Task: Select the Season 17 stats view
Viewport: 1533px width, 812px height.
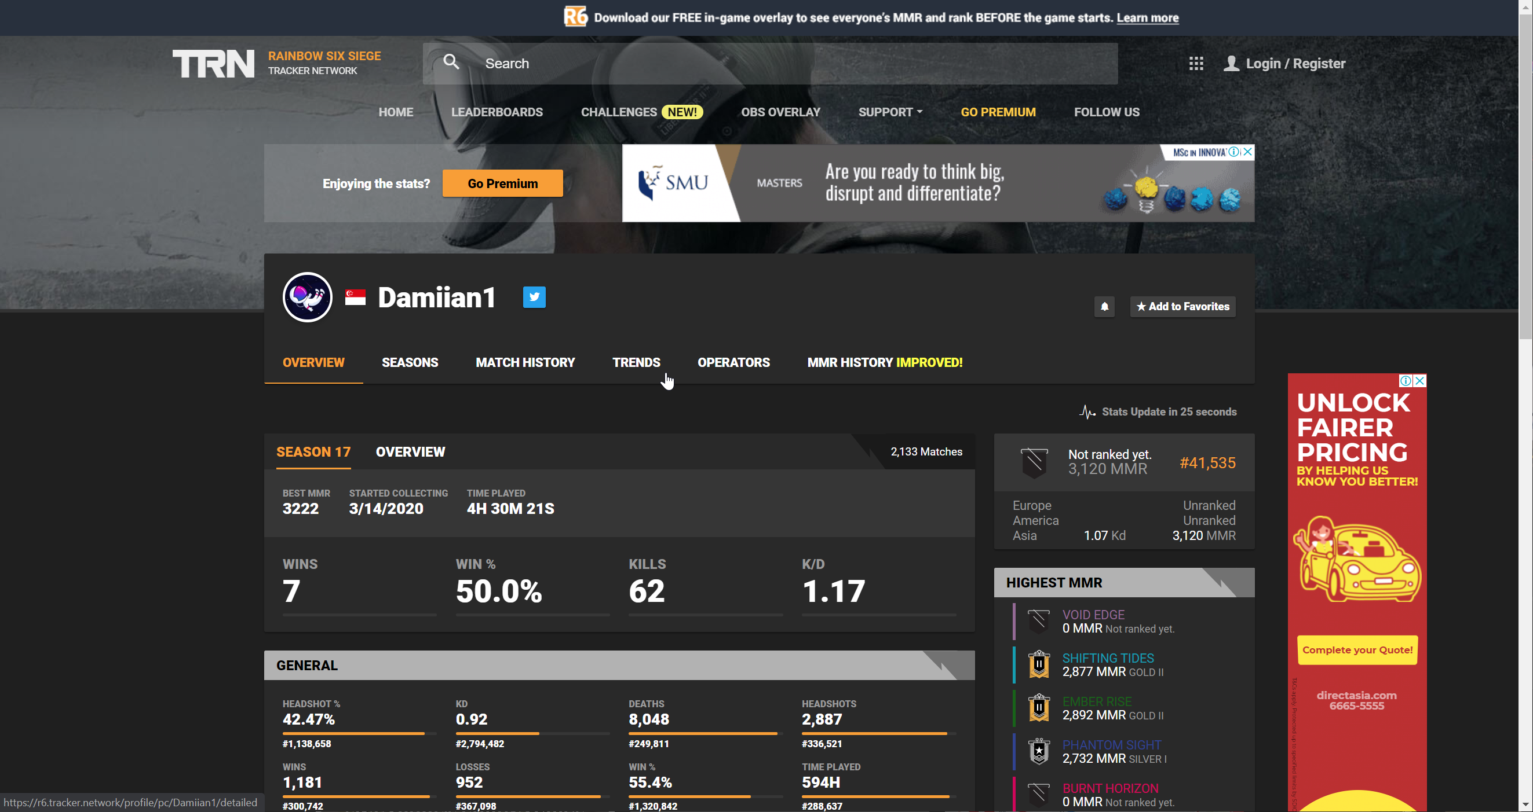Action: (313, 452)
